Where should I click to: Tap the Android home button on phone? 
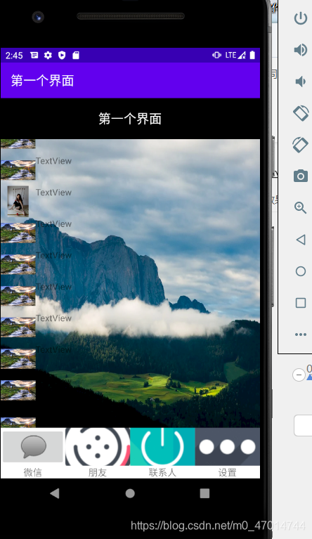(x=130, y=493)
